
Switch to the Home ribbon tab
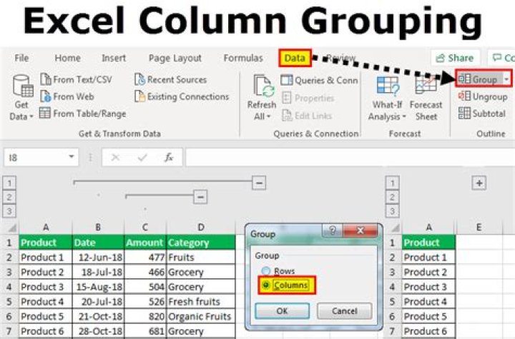tap(67, 58)
